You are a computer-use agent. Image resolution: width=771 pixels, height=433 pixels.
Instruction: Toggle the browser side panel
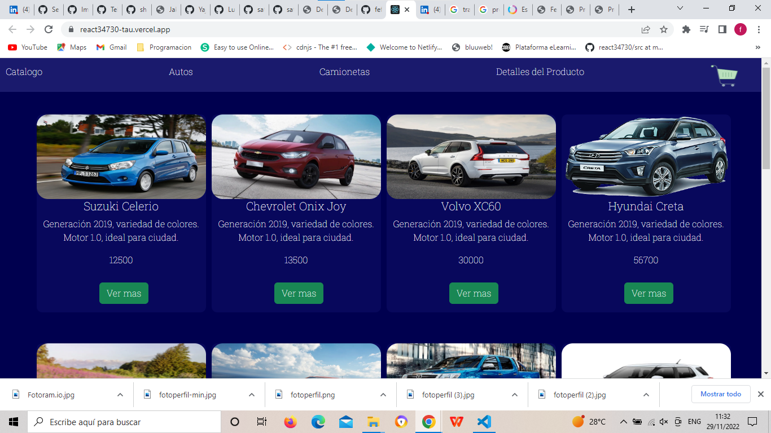[722, 29]
